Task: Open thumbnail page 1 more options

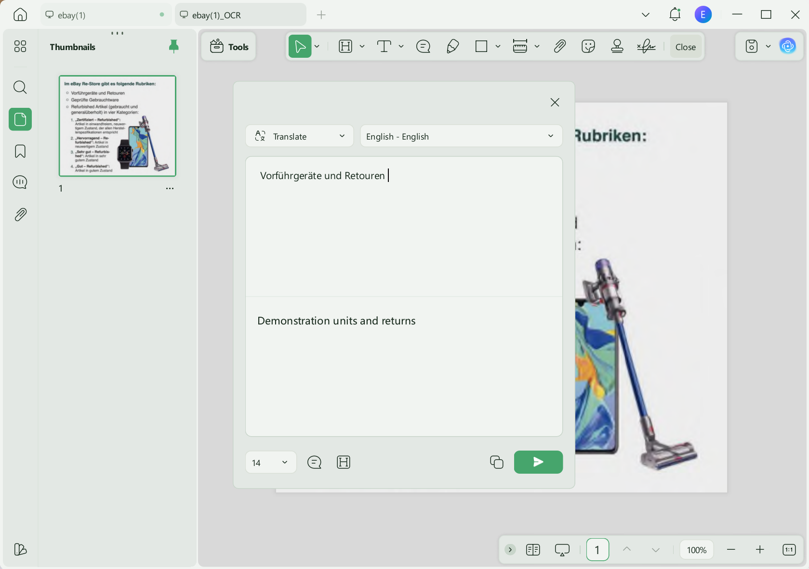Action: pyautogui.click(x=170, y=188)
